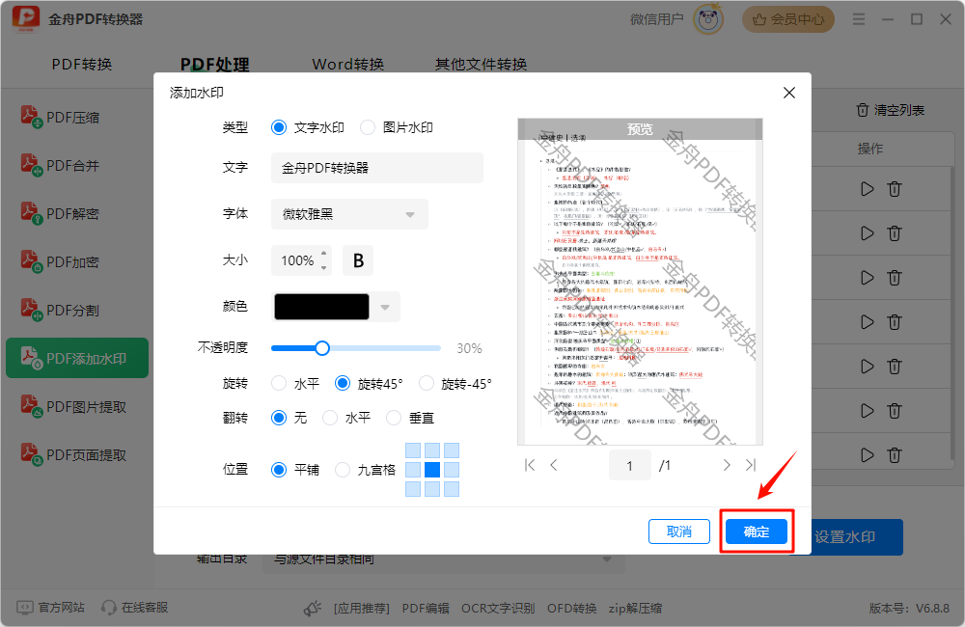
Task: Click the 确定 button
Action: 757,532
